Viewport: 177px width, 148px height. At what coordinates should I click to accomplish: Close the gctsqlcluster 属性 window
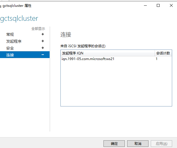[x=171, y=5]
